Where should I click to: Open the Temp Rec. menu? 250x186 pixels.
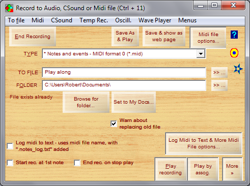pos(94,20)
